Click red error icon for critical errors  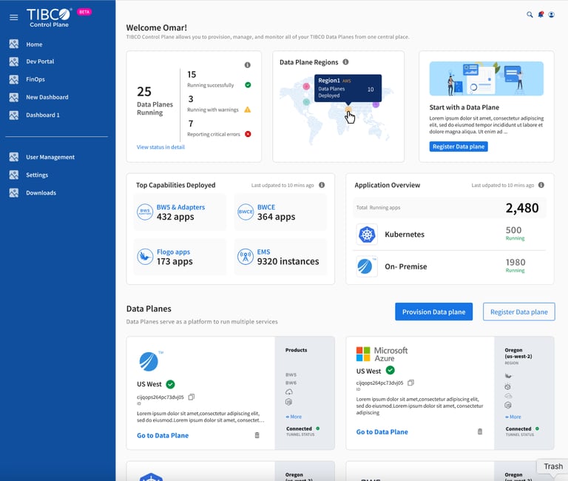pos(248,134)
